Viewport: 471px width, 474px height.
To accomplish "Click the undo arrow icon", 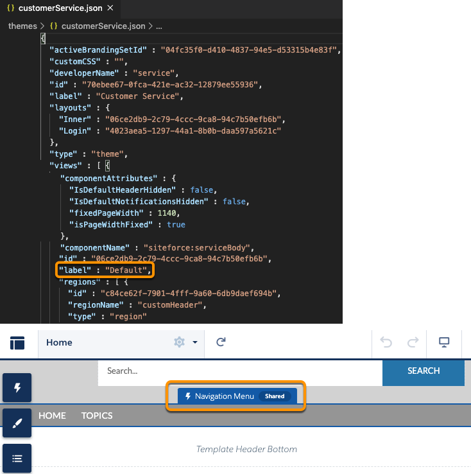I will tap(386, 342).
